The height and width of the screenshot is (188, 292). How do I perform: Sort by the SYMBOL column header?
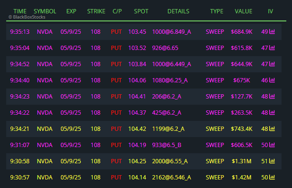(45, 11)
